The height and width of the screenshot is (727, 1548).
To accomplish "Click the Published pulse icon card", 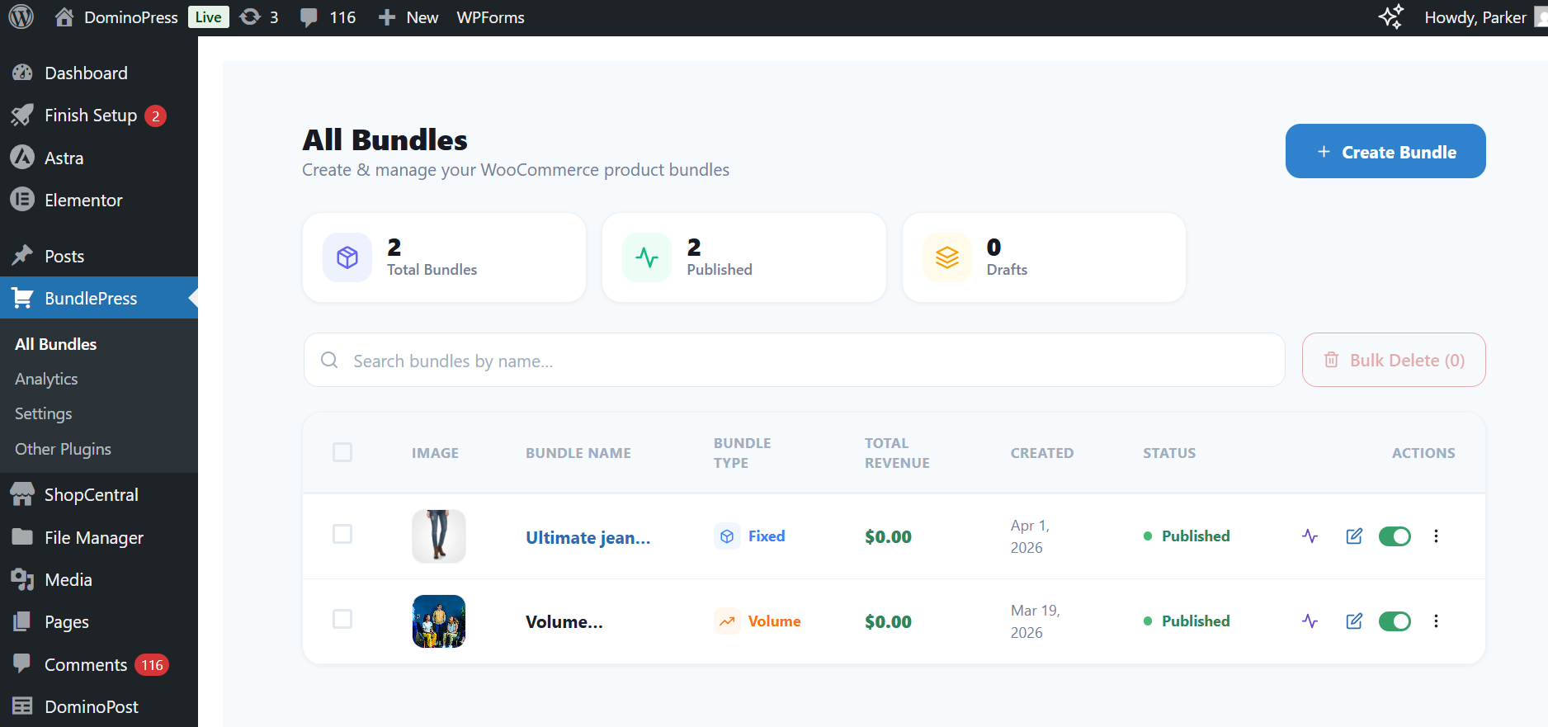I will (x=647, y=257).
